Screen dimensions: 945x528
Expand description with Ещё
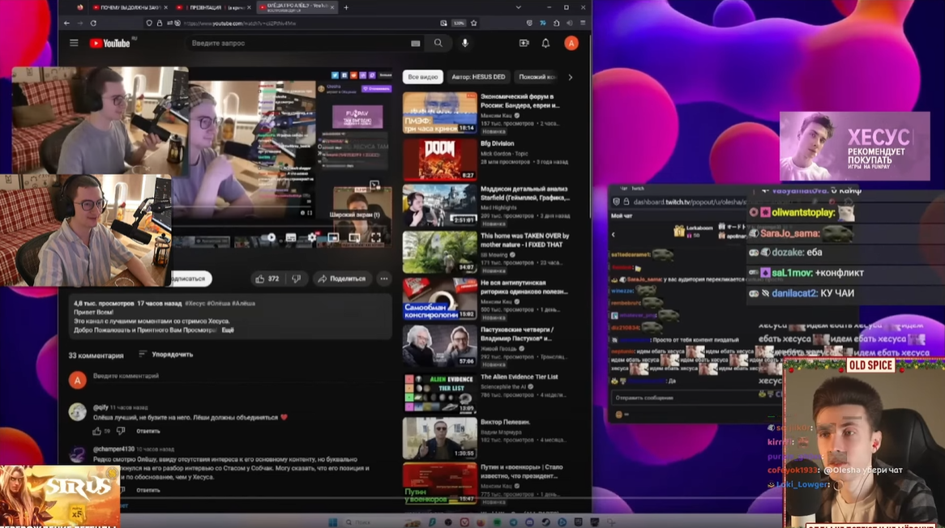pyautogui.click(x=228, y=330)
